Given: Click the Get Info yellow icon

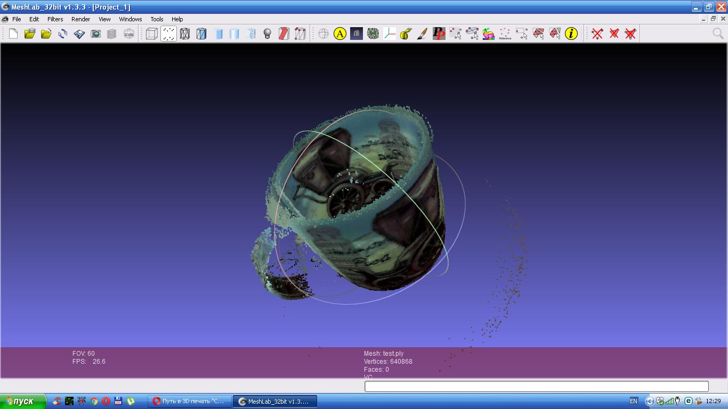Looking at the screenshot, I should [x=571, y=34].
